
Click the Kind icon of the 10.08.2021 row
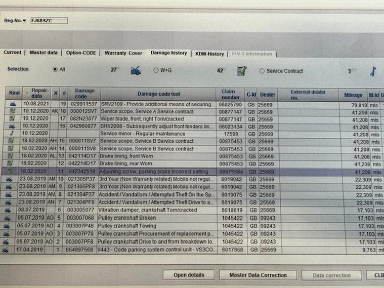coord(13,104)
